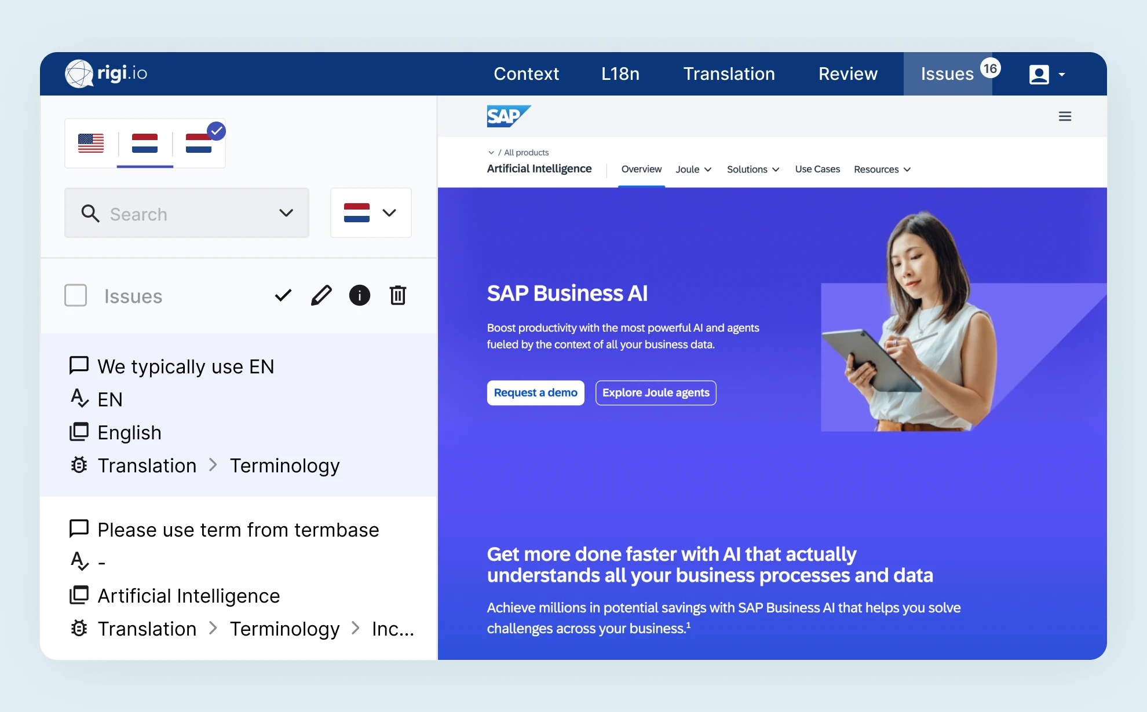Switch to the Translation tab
The width and height of the screenshot is (1147, 712).
pos(729,74)
